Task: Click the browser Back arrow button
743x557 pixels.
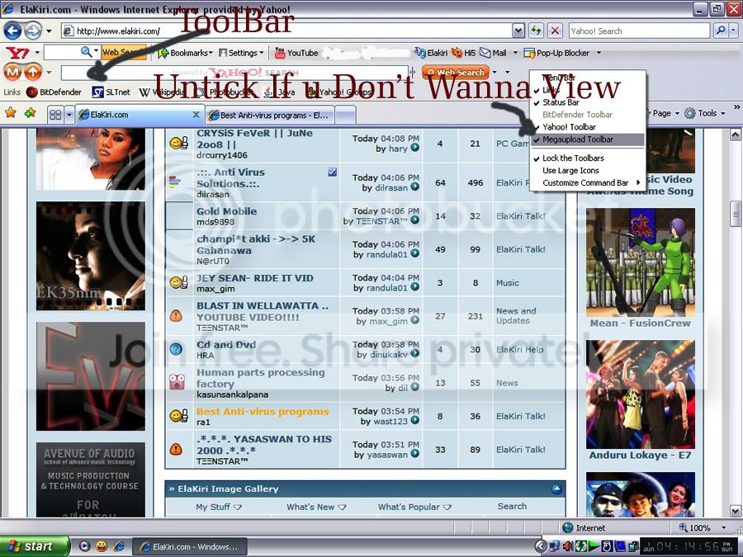Action: (12, 31)
